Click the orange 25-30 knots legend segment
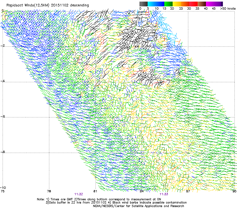237x208 pixels. point(185,4)
